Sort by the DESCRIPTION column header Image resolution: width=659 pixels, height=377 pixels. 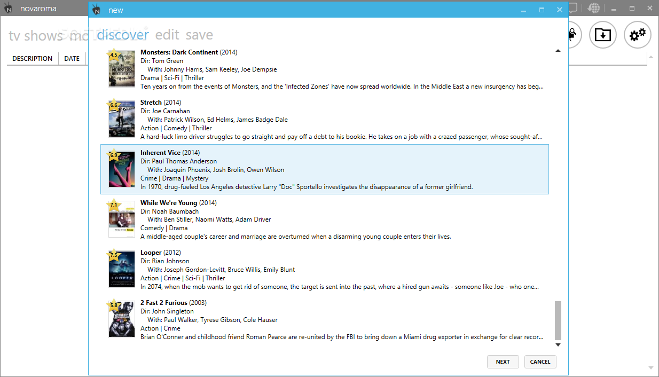[33, 59]
